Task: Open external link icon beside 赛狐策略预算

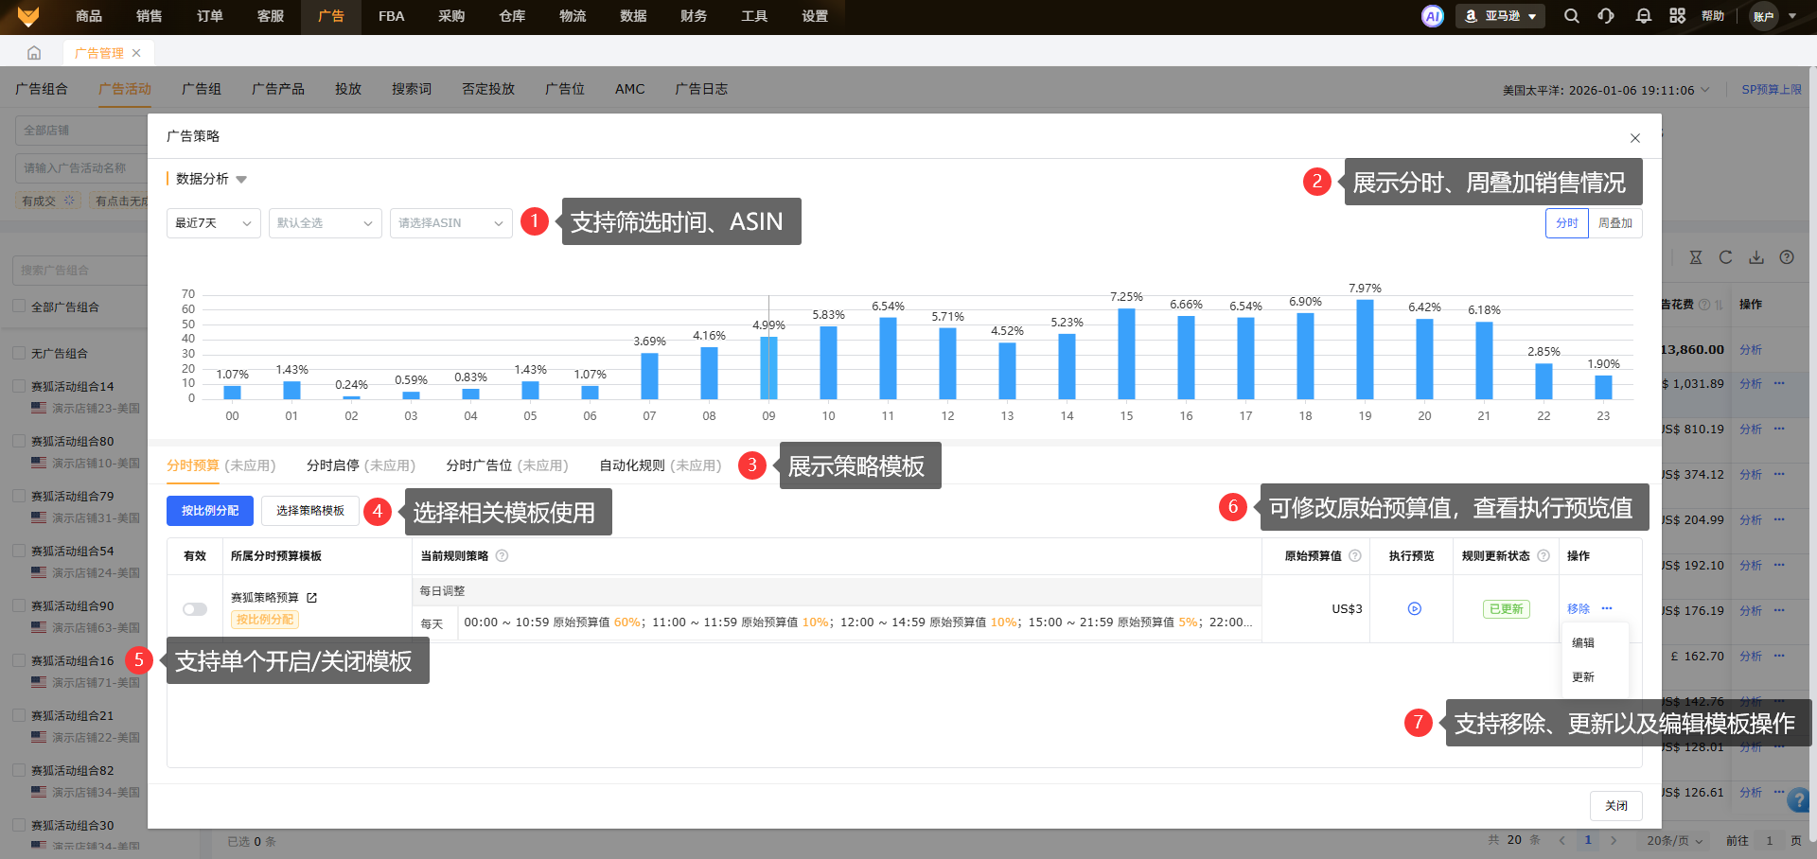Action: click(312, 598)
